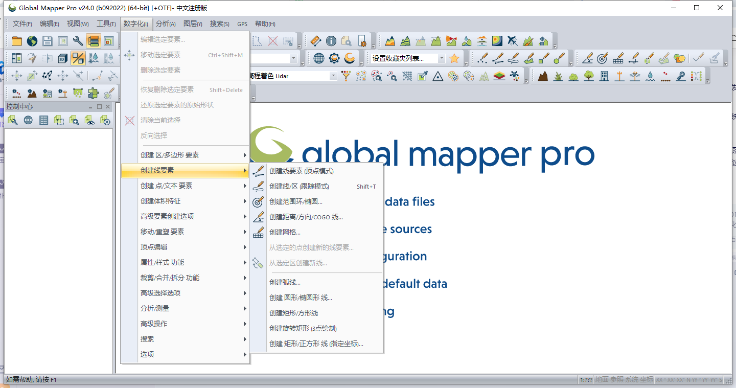
Task: Open the feature info tool
Action: 331,40
